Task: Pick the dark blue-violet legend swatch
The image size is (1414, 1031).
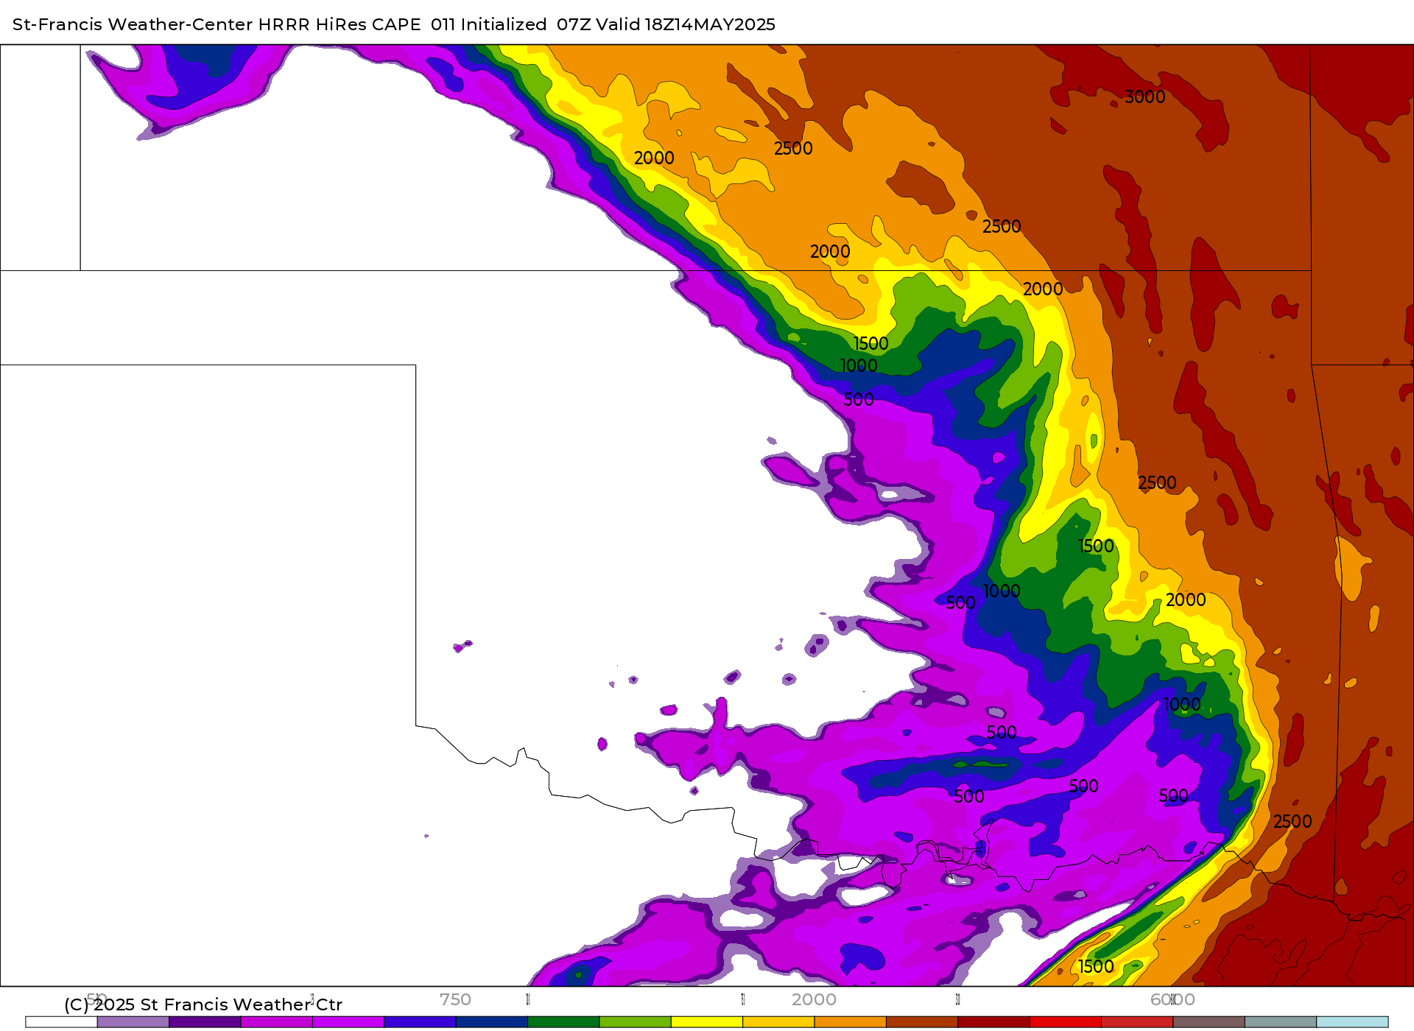Action: pos(420,1022)
